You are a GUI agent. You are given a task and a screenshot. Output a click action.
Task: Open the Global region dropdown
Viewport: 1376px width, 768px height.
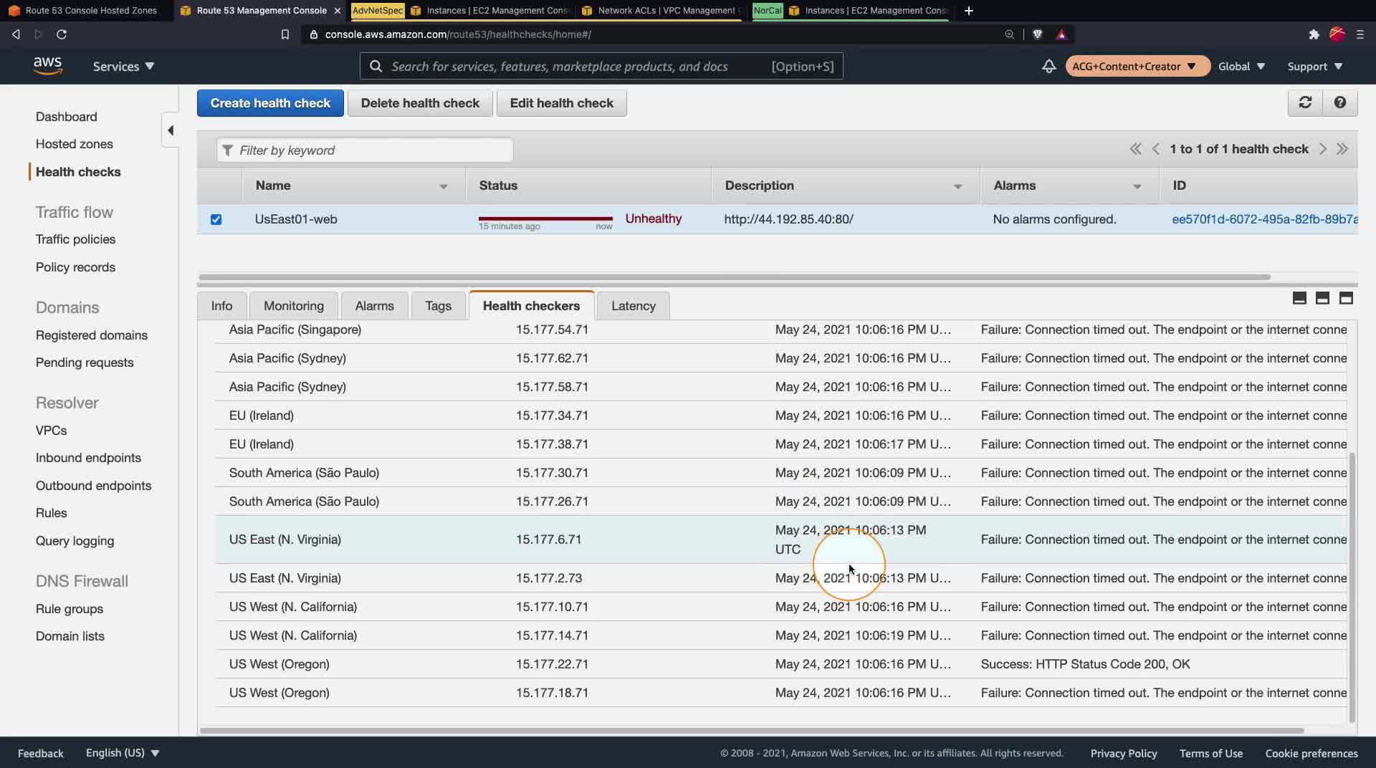(1241, 67)
